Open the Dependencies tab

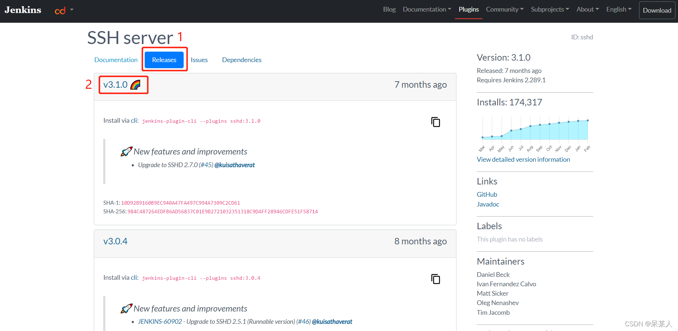coord(242,60)
